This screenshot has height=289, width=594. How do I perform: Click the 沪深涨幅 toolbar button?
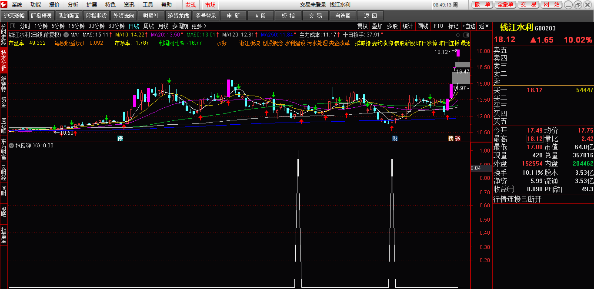(14, 16)
